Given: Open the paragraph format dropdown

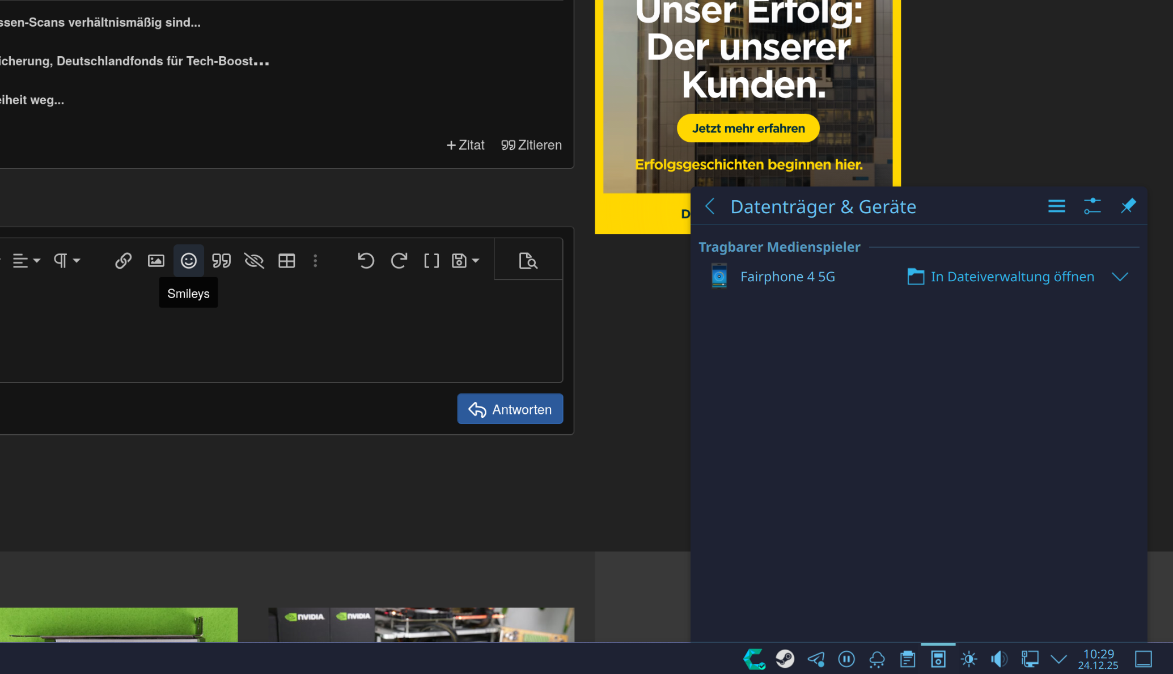Looking at the screenshot, I should [x=66, y=261].
